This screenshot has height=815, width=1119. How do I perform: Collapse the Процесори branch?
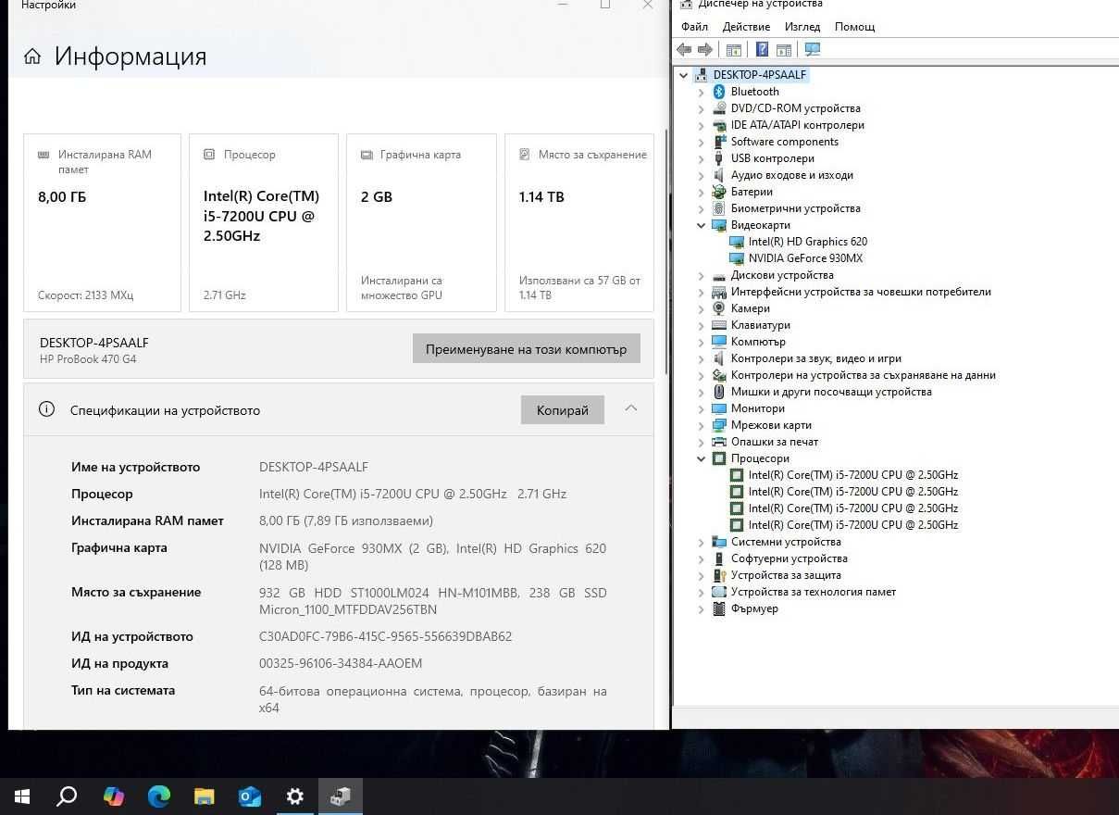(702, 458)
